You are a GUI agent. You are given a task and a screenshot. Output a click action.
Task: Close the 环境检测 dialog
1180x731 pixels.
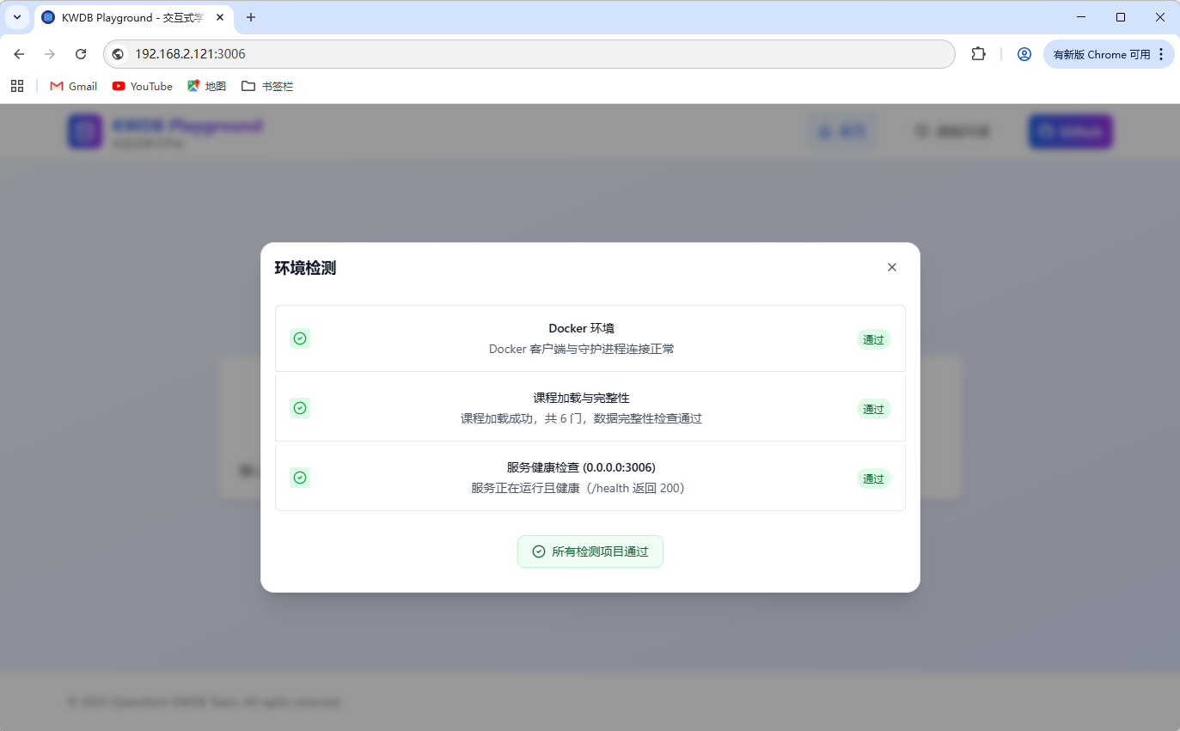(x=892, y=267)
